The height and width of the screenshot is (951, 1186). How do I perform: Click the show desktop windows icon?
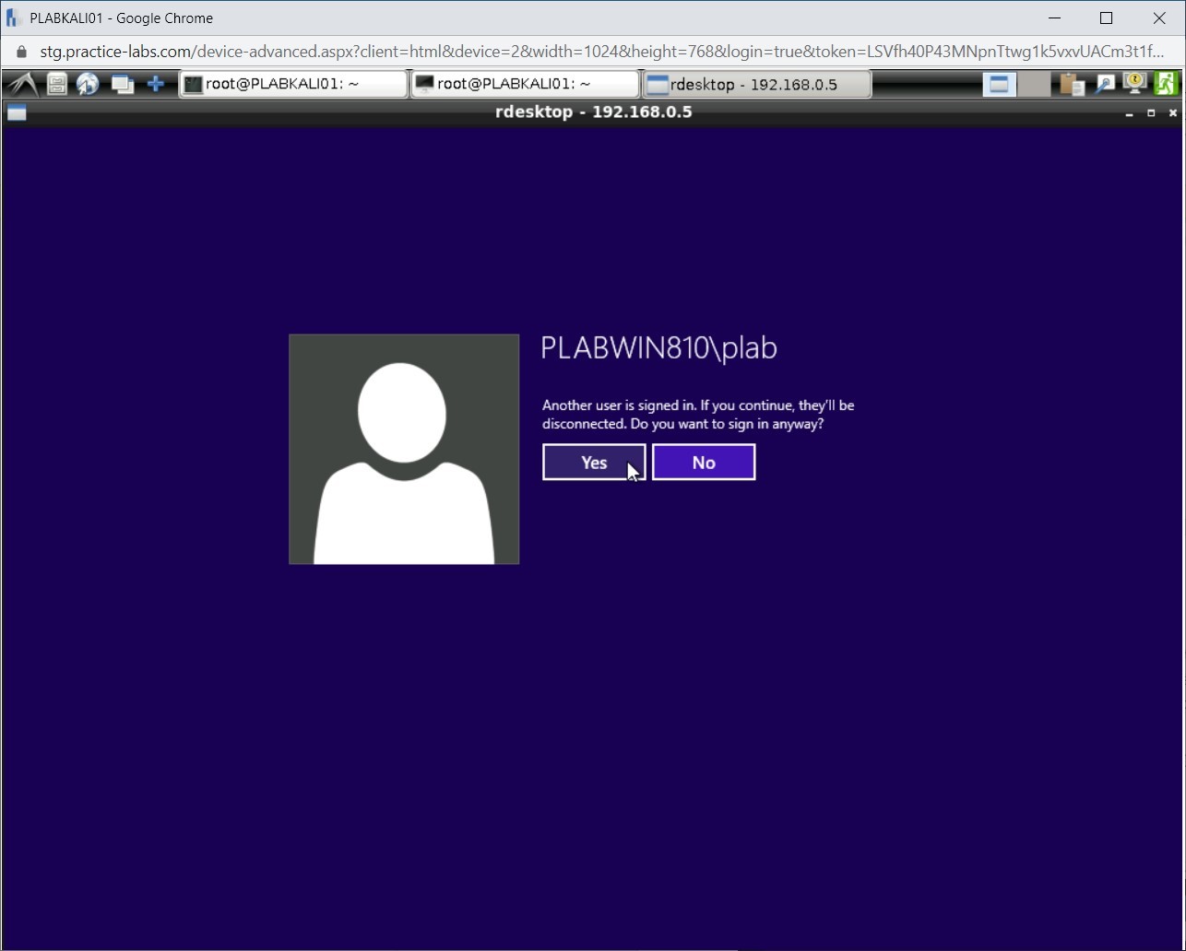122,85
